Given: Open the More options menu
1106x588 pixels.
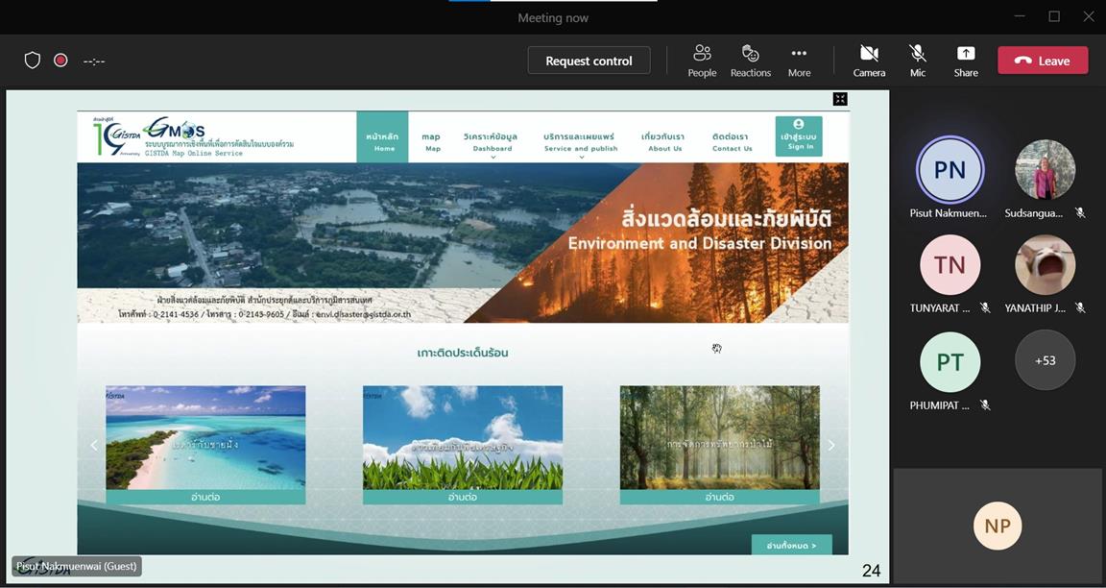Looking at the screenshot, I should 799,61.
